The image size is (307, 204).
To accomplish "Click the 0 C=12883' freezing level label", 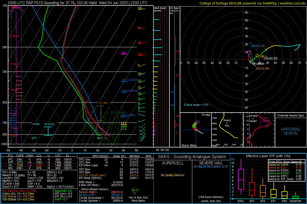I will click(128, 115).
